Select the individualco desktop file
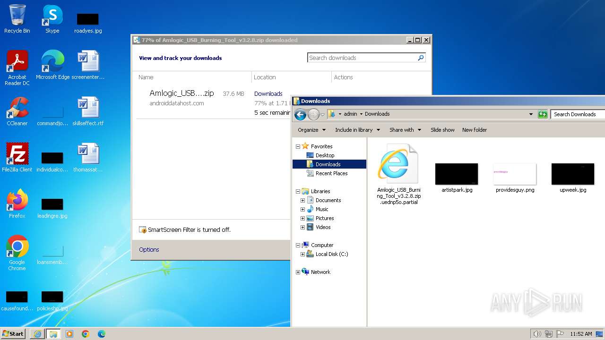Image resolution: width=605 pixels, height=340 pixels. [x=52, y=162]
